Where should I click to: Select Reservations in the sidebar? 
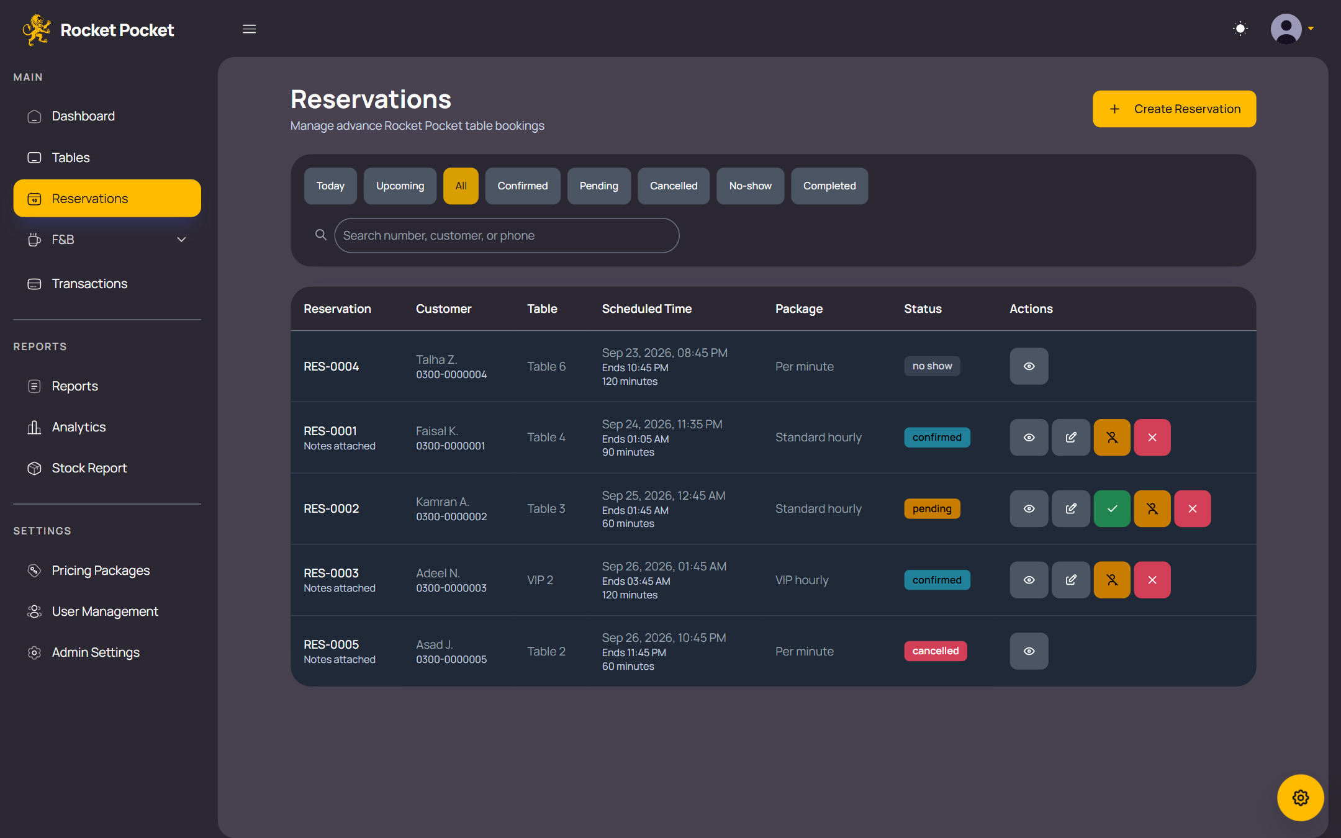107,199
